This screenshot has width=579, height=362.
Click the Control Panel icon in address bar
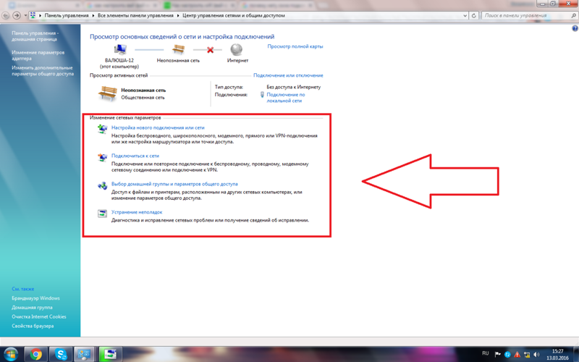pos(33,15)
